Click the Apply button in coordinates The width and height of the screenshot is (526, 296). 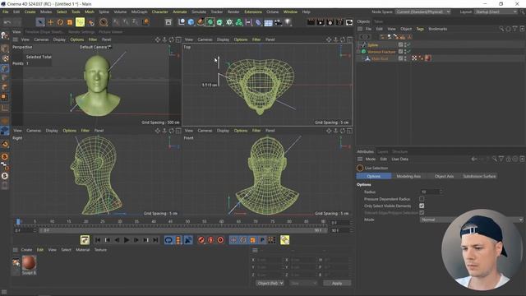click(337, 283)
